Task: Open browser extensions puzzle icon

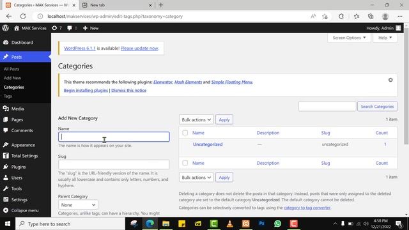Action: tap(341, 16)
